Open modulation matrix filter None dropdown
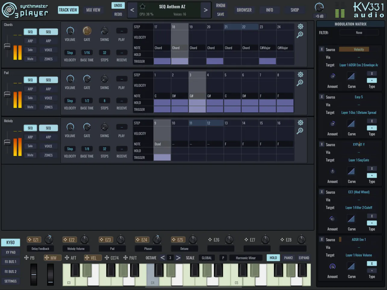387x290 pixels. [359, 32]
